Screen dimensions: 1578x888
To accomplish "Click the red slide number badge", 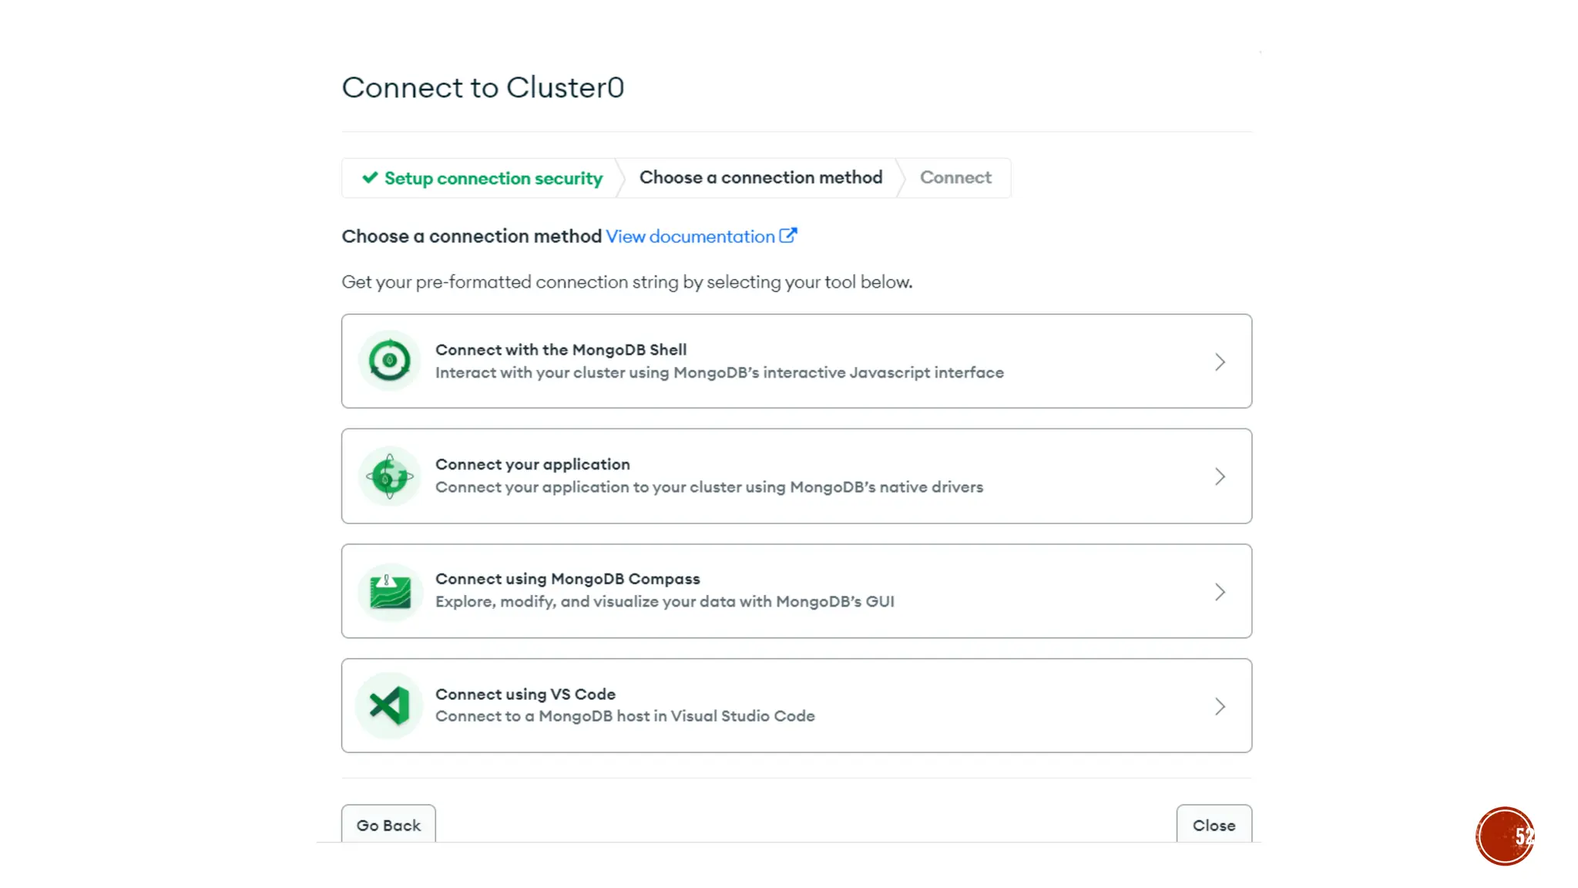I will point(1505,836).
